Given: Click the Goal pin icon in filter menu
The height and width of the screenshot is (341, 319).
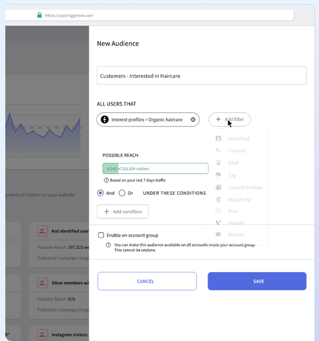Looking at the screenshot, I should pyautogui.click(x=218, y=162).
